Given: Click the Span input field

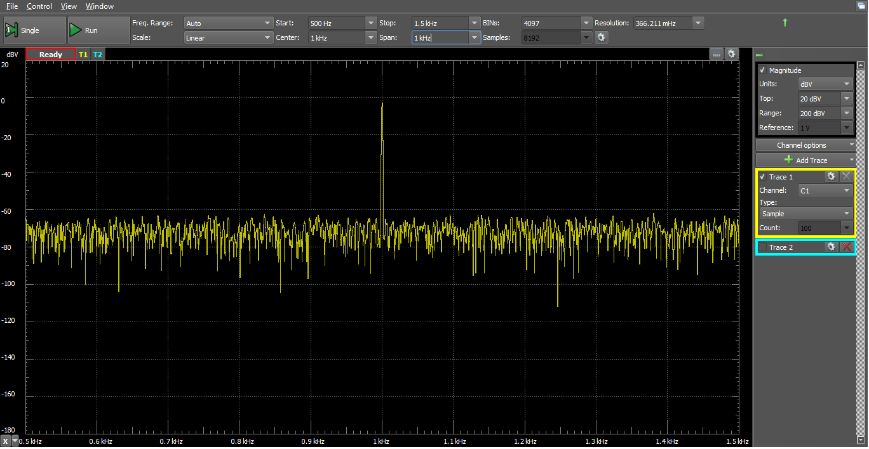Looking at the screenshot, I should [x=440, y=38].
